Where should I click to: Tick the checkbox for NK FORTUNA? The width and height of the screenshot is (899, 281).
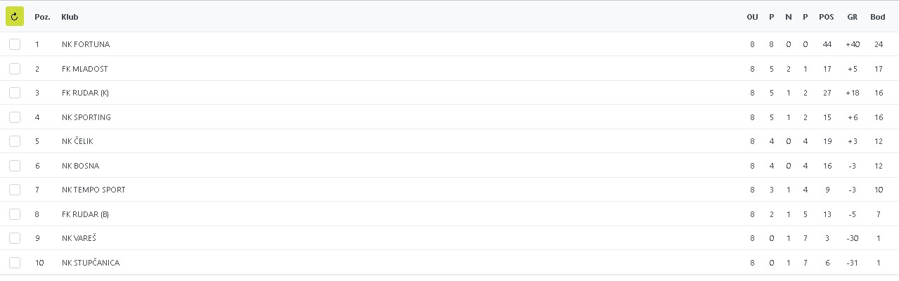(x=15, y=44)
